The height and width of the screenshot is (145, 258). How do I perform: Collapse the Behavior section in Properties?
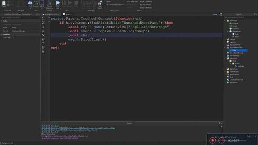click(2, 34)
